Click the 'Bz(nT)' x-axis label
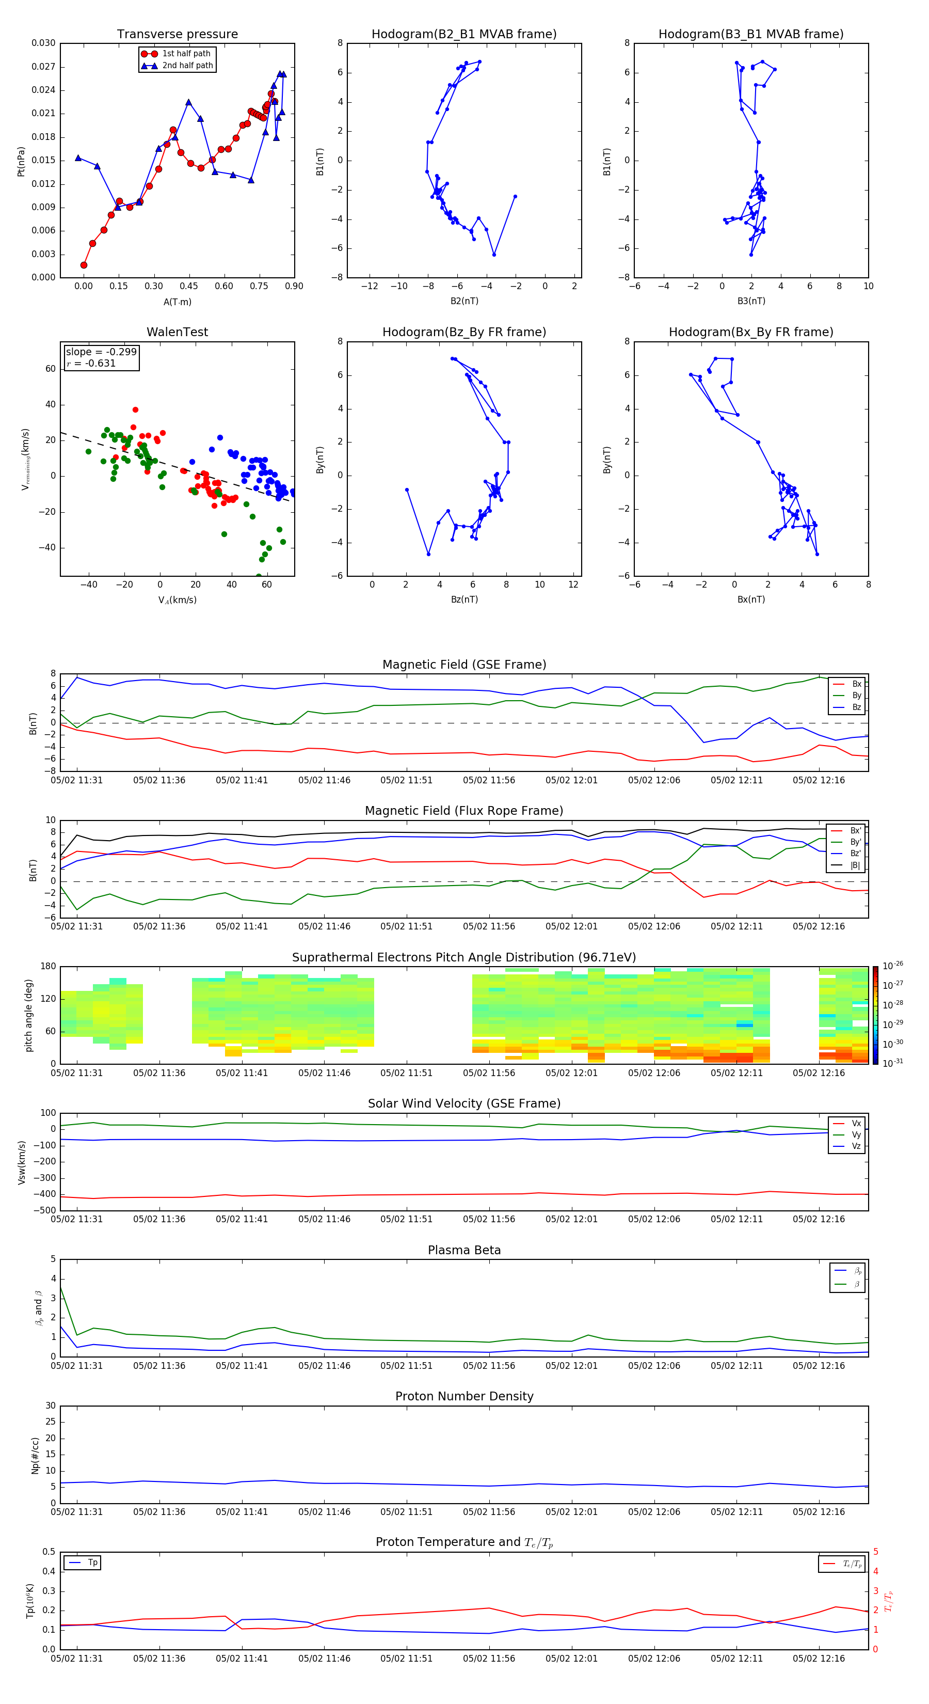929x1704 pixels. [x=464, y=599]
